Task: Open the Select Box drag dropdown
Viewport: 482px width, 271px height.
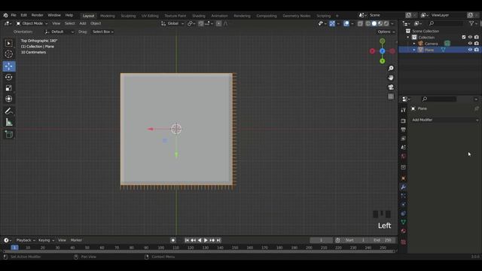Action: tap(103, 32)
